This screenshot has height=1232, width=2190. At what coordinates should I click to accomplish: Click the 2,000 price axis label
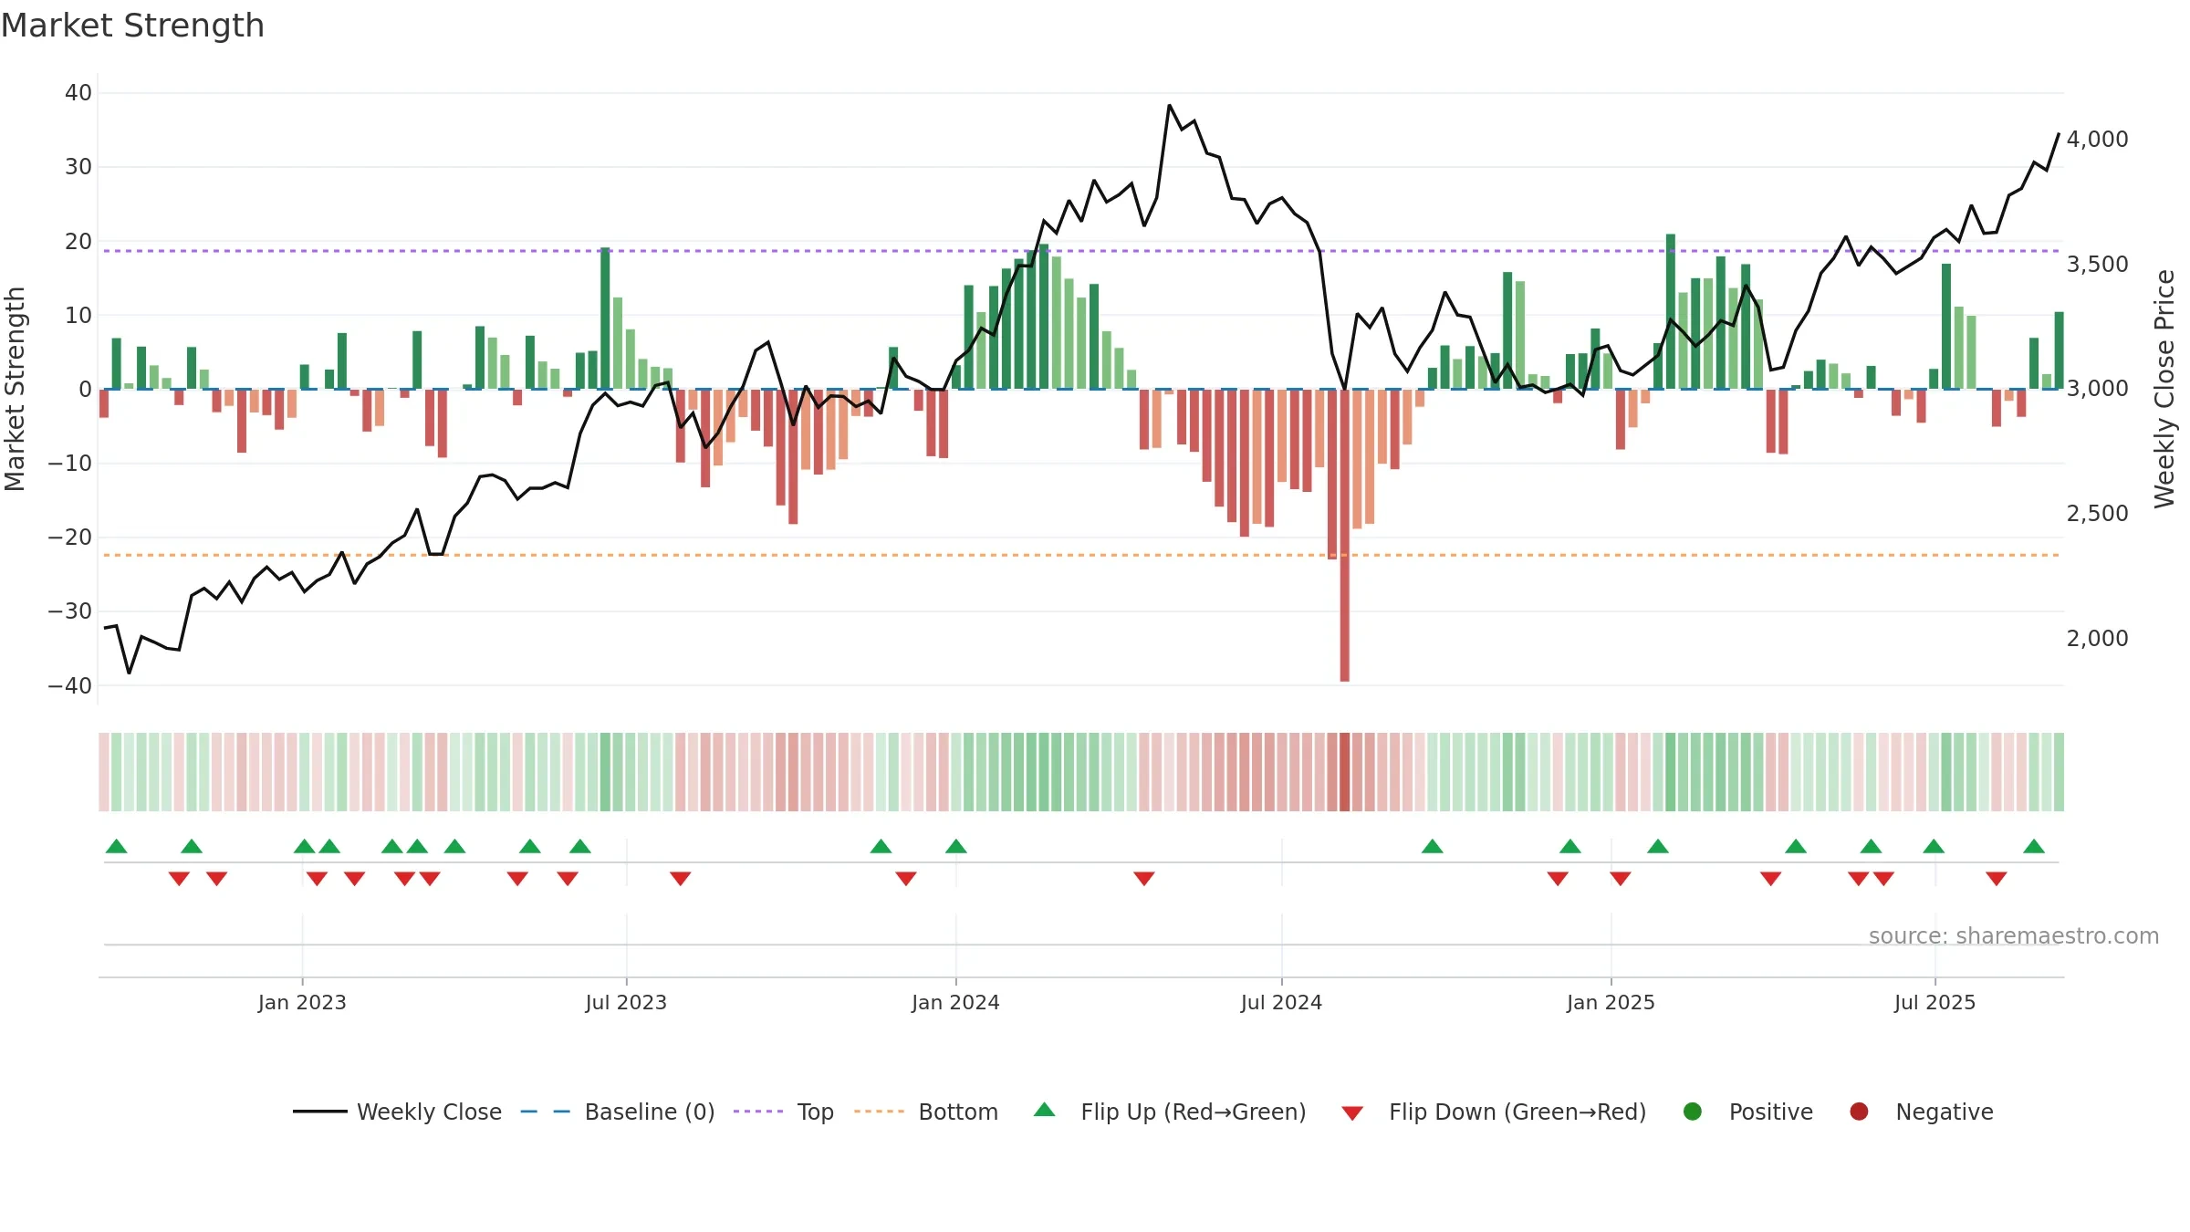click(x=2097, y=639)
